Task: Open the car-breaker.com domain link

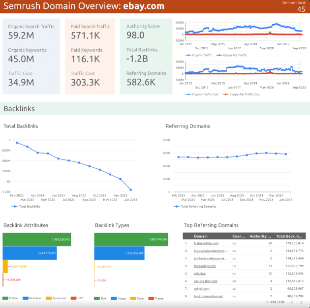Action: (x=206, y=281)
